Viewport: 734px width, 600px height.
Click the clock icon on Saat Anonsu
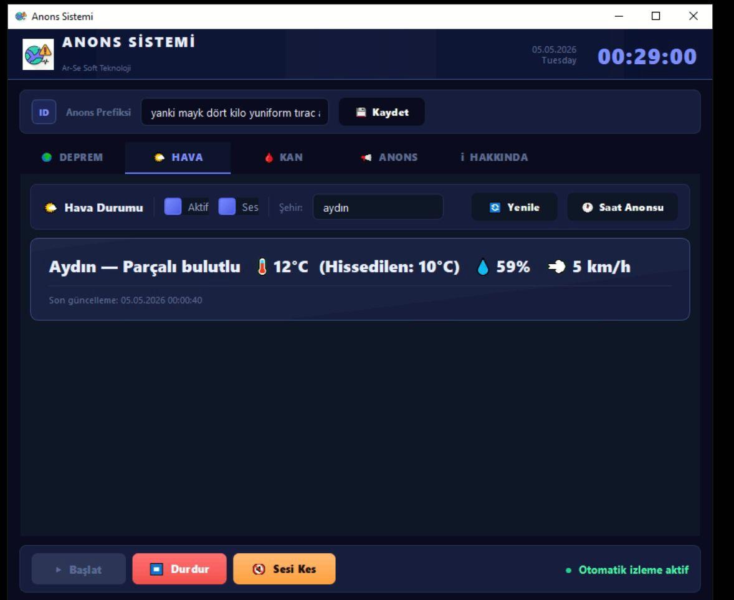pos(588,207)
